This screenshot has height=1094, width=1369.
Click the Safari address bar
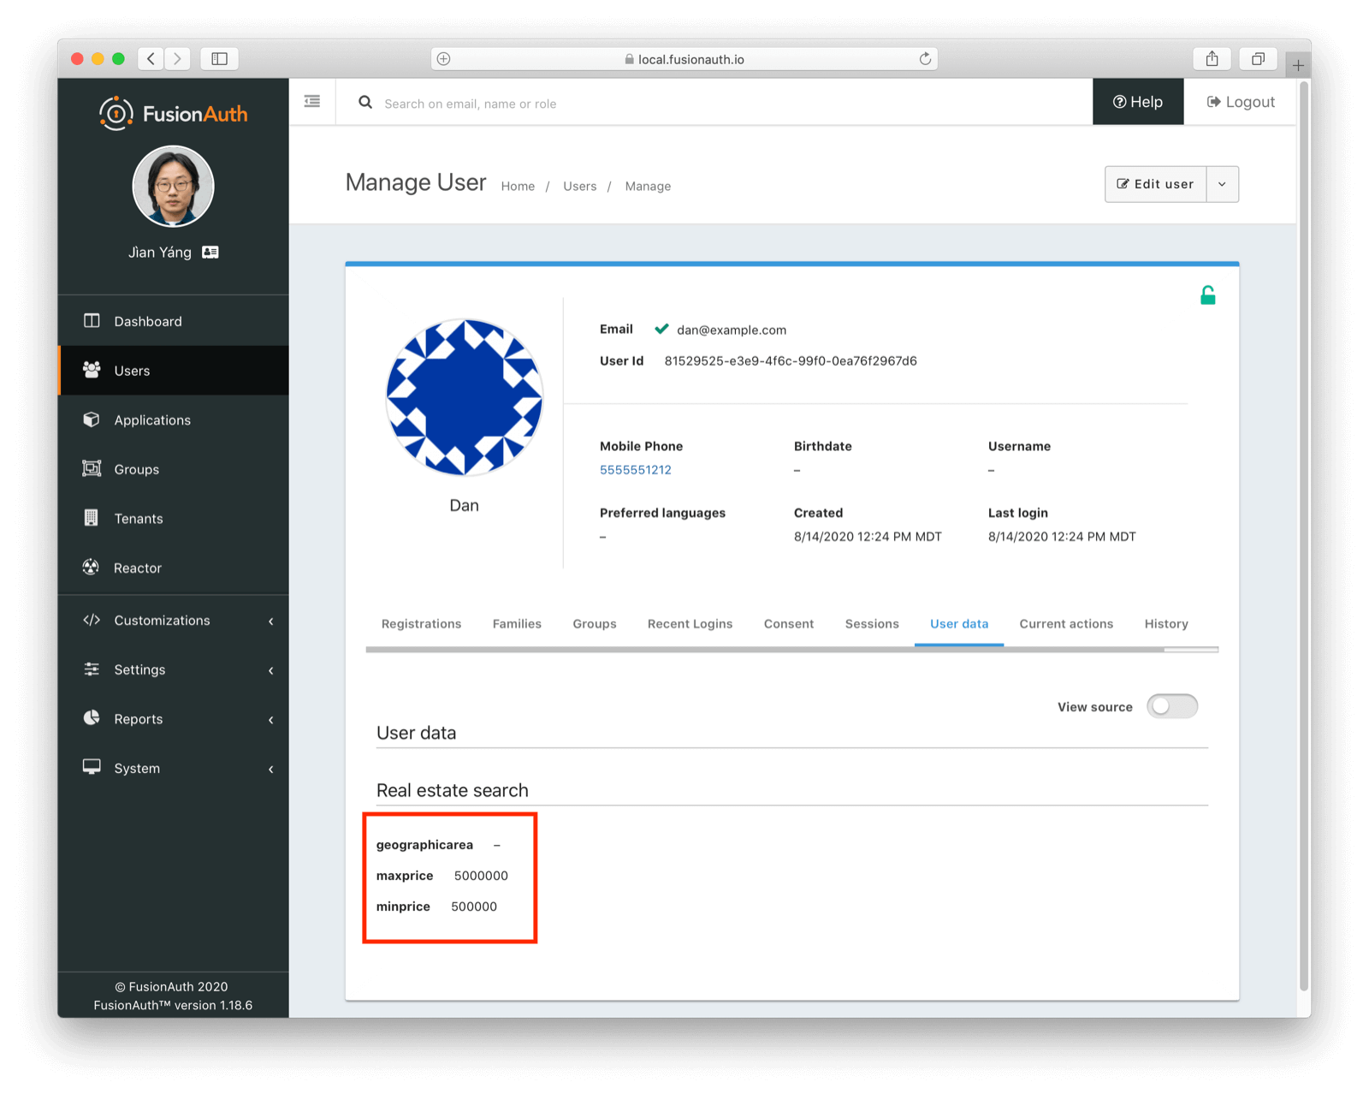point(684,59)
